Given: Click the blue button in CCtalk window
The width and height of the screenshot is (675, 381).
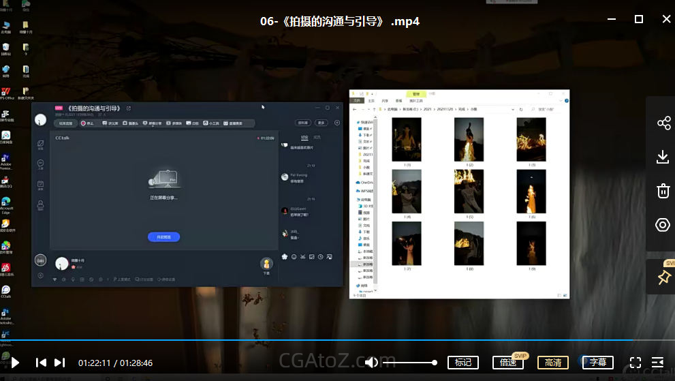Looking at the screenshot, I should click(x=163, y=237).
